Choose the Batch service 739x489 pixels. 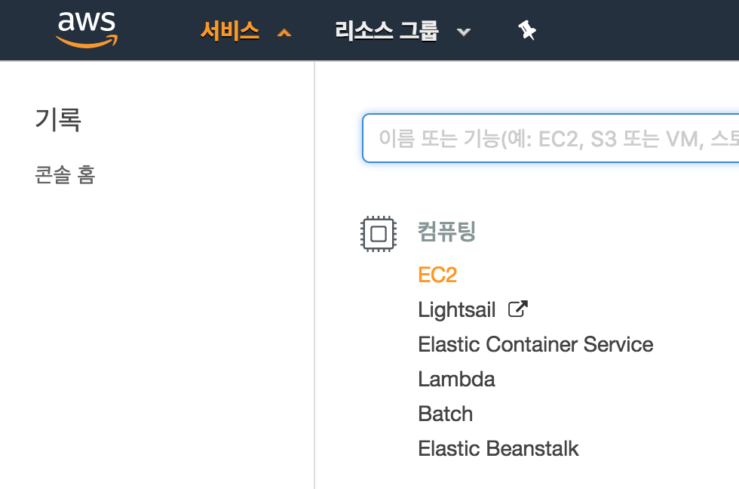(x=446, y=414)
